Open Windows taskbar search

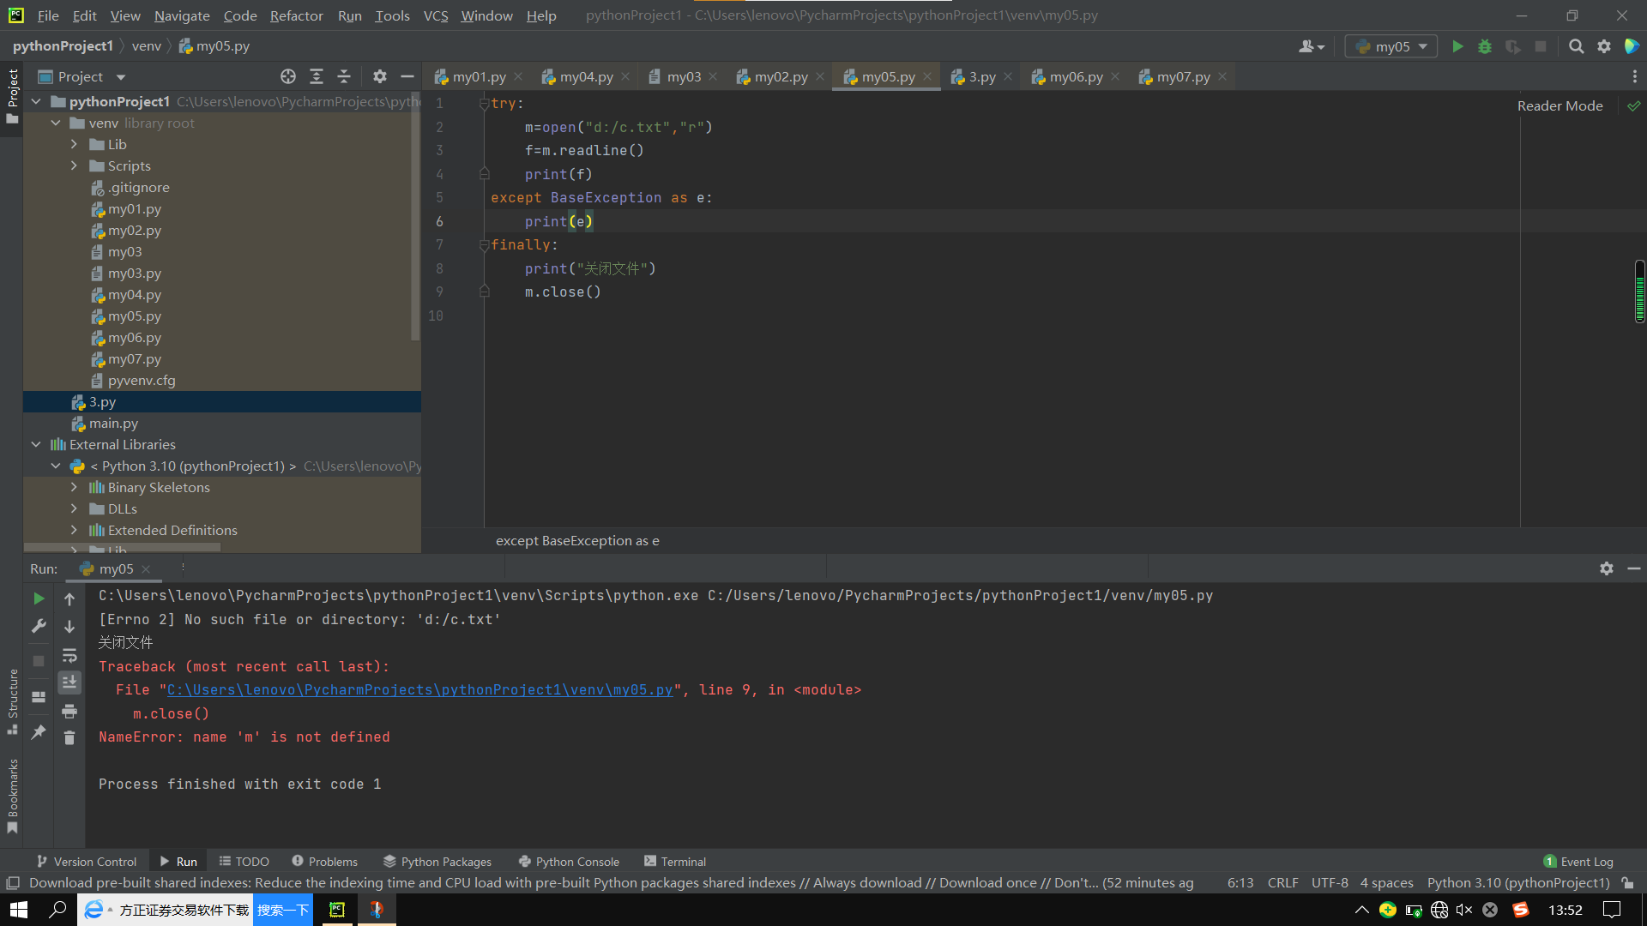point(57,910)
